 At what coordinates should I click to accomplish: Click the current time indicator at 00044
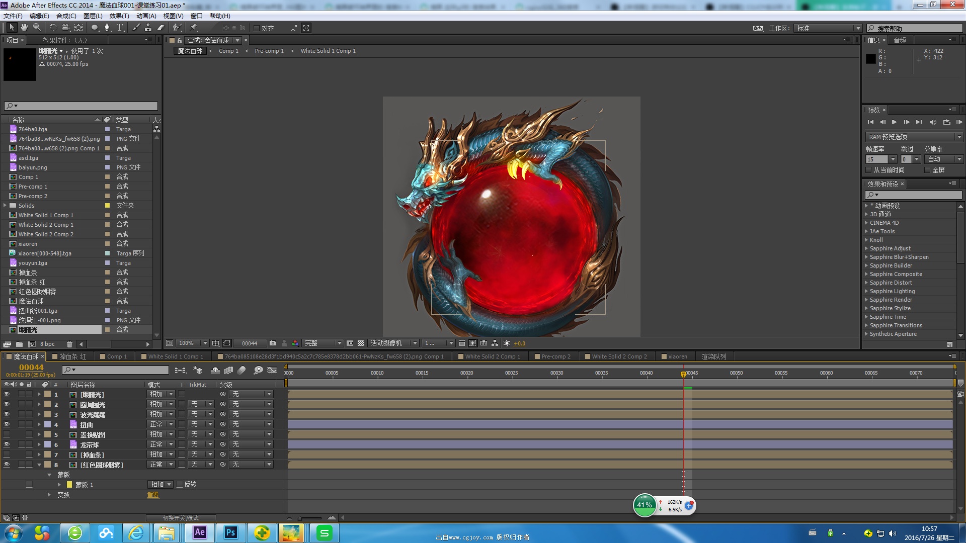[x=683, y=374]
